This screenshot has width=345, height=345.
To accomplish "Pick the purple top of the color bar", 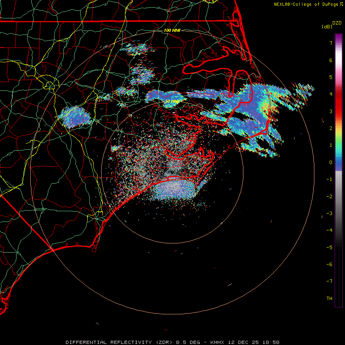I will pyautogui.click(x=338, y=38).
